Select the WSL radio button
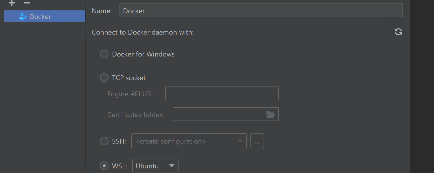Screen dimensions: 434x173 pos(104,166)
